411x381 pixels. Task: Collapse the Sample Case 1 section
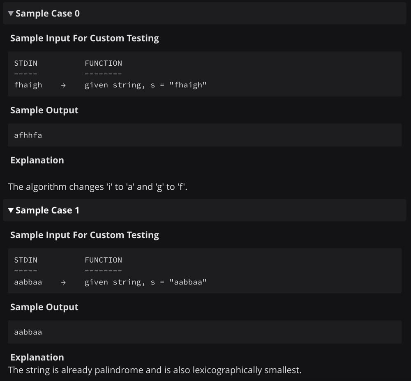(11, 210)
